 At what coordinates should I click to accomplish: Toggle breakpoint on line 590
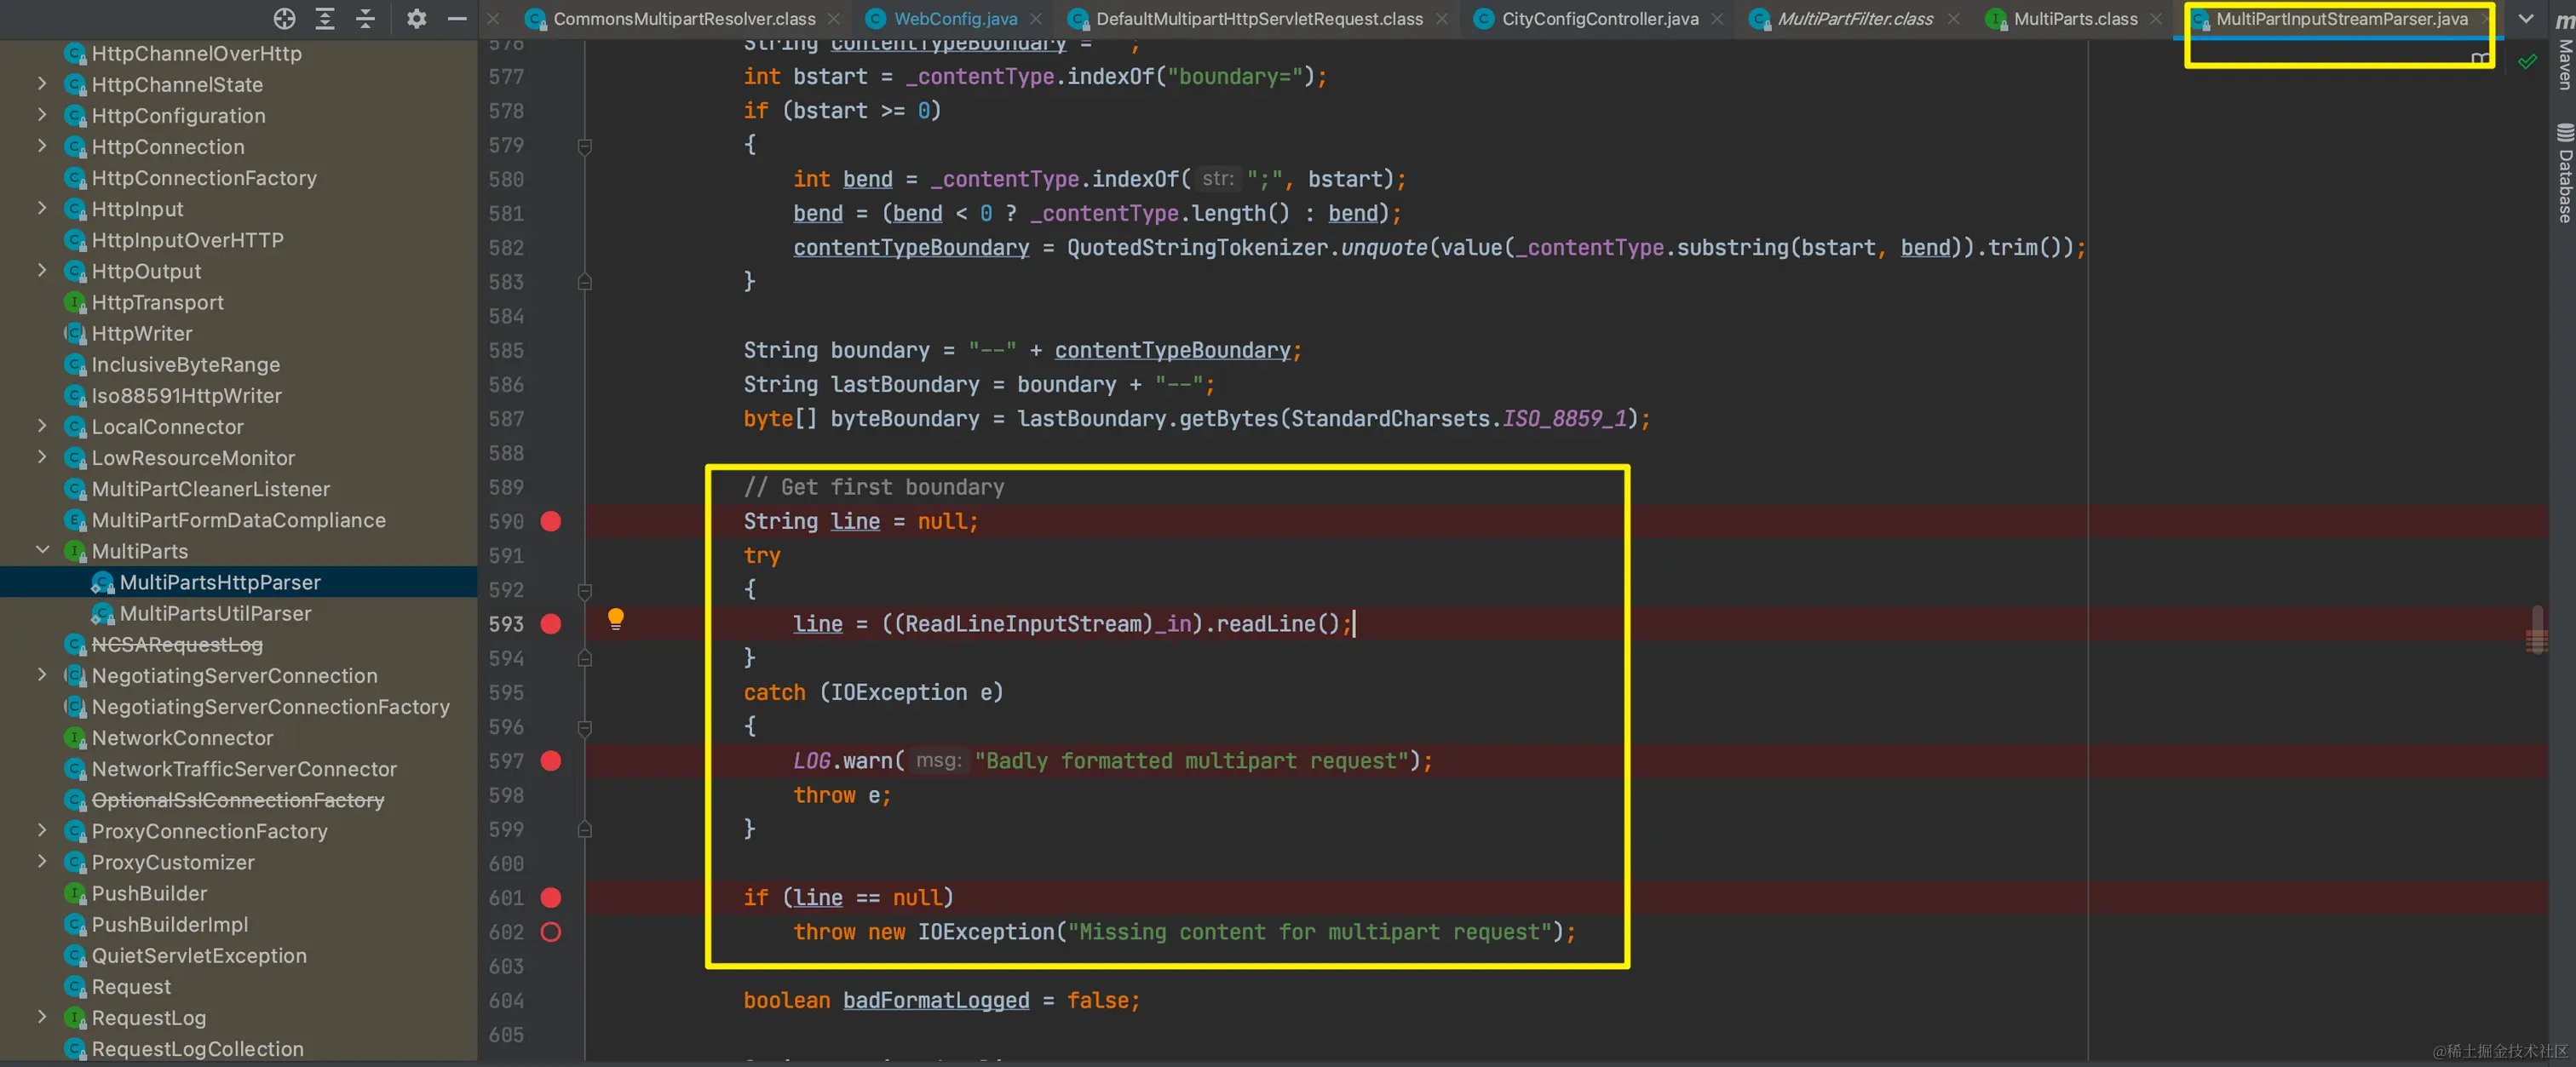tap(551, 521)
